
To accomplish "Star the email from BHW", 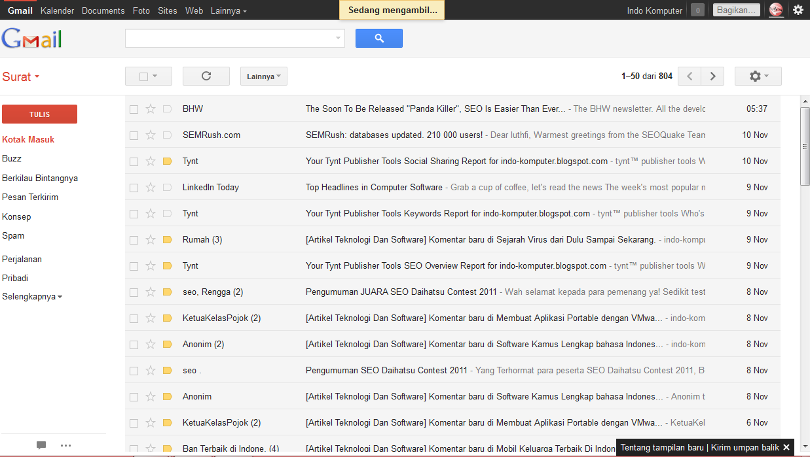I will [149, 109].
